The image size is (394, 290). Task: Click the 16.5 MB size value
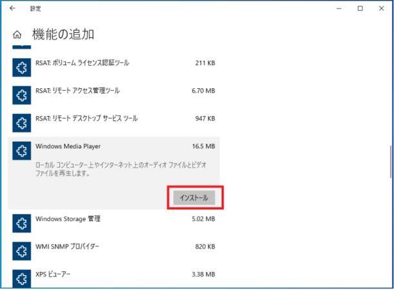click(x=204, y=146)
